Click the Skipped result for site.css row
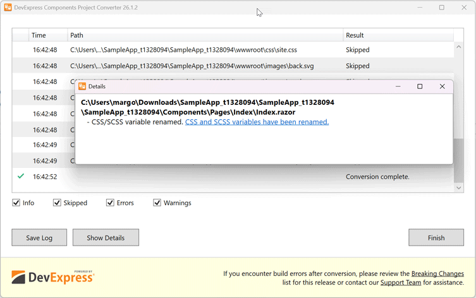The height and width of the screenshot is (298, 476). point(358,50)
